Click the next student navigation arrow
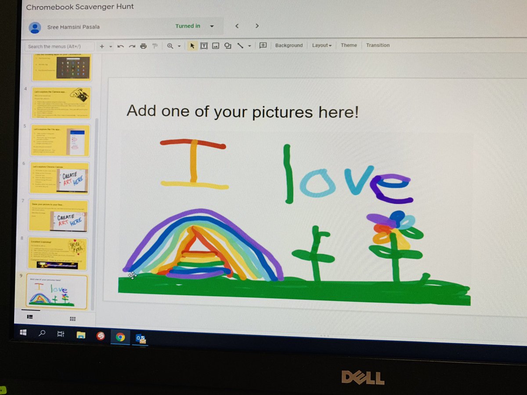The image size is (527, 395). [x=257, y=26]
